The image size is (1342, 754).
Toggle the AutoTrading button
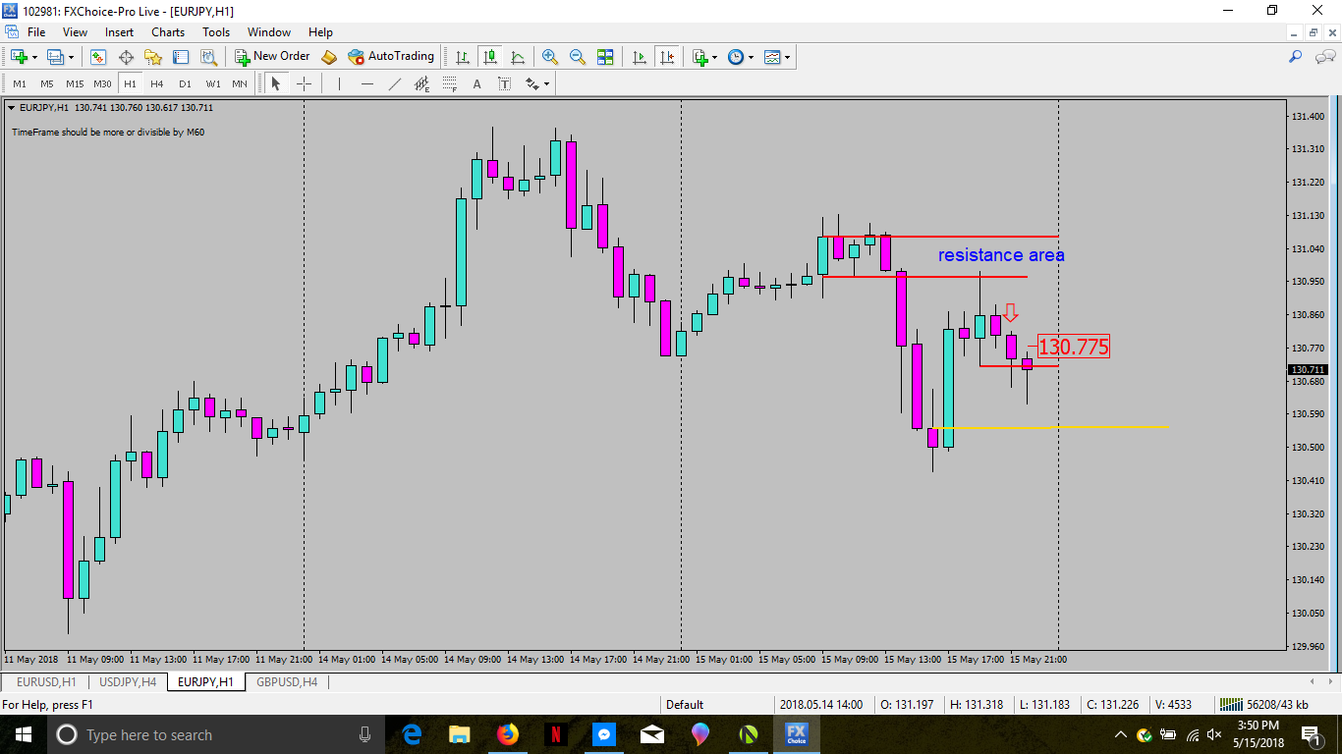[391, 57]
